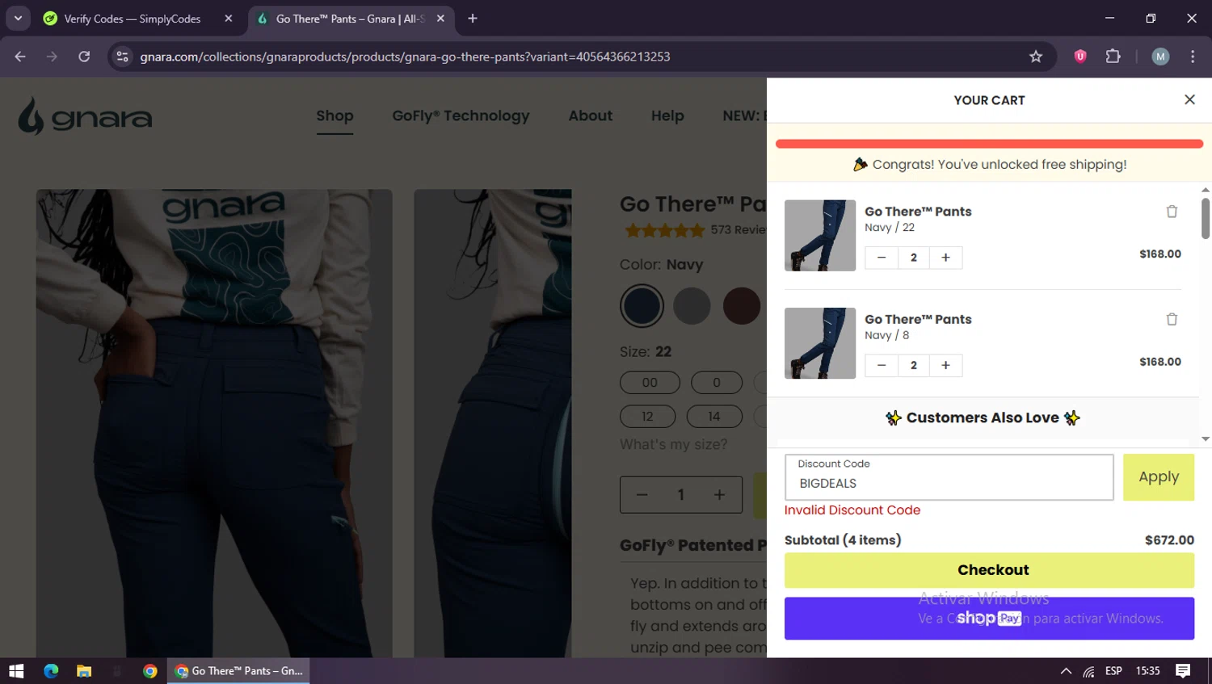
Task: Close the Go There Pants Gnara tab
Action: coord(440,19)
